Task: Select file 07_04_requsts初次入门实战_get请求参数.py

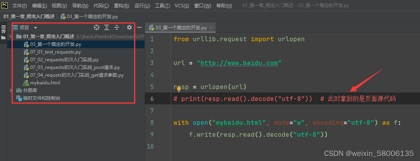Action: (76, 75)
